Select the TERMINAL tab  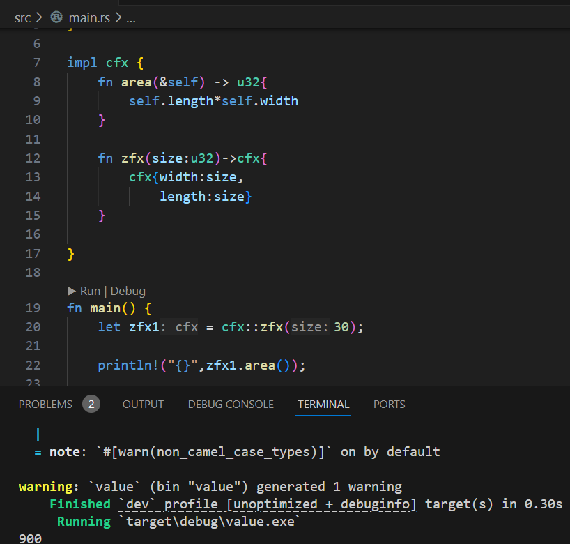click(x=323, y=405)
